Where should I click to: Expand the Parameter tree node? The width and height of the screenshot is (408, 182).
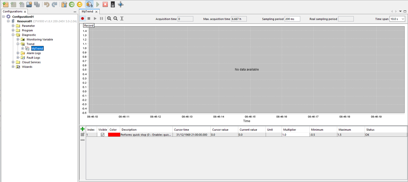pos(13,26)
